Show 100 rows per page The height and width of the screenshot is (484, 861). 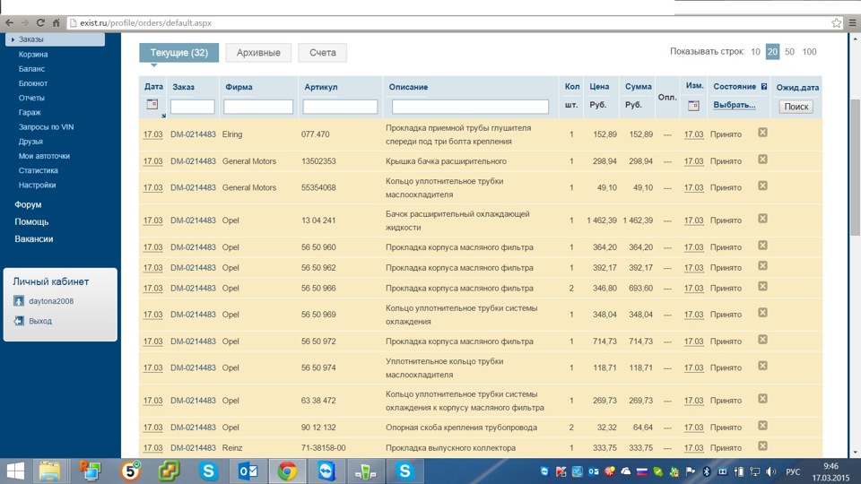pyautogui.click(x=809, y=52)
